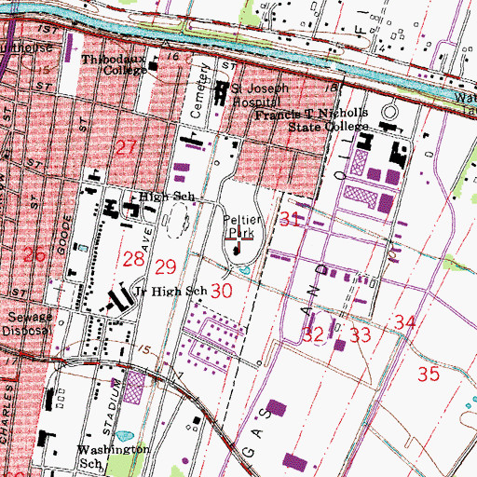The width and height of the screenshot is (477, 477).
Task: Click the elevation number 16
Action: (174, 56)
